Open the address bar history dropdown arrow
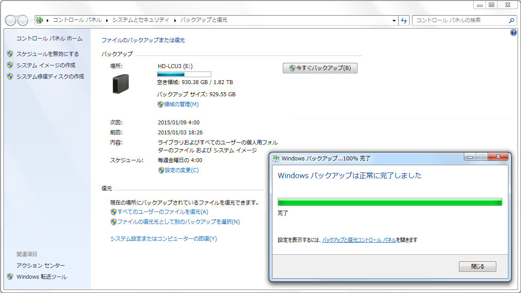 pos(394,20)
